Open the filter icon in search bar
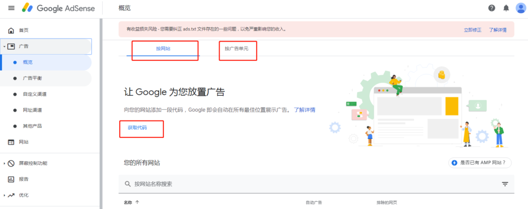 (x=505, y=184)
